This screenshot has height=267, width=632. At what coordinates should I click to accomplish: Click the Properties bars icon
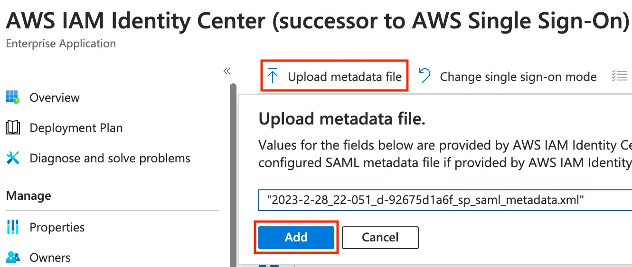(x=12, y=227)
